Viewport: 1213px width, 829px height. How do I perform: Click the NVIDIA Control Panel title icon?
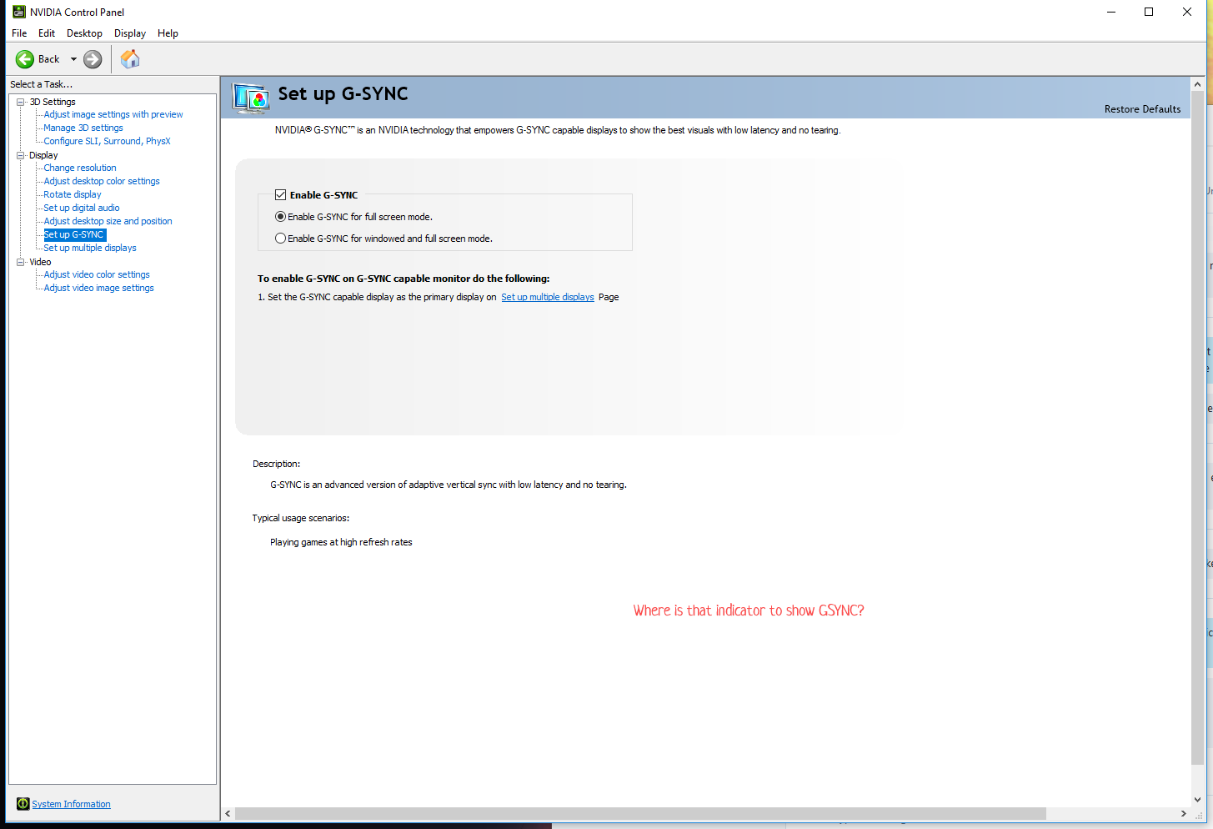(x=19, y=12)
